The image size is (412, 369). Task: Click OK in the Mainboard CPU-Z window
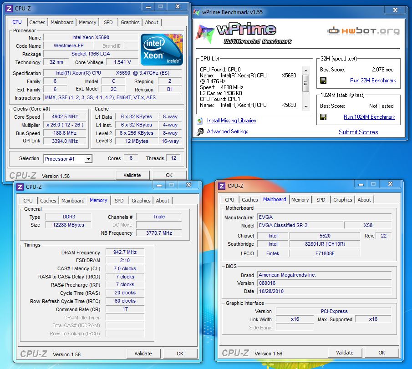[382, 353]
